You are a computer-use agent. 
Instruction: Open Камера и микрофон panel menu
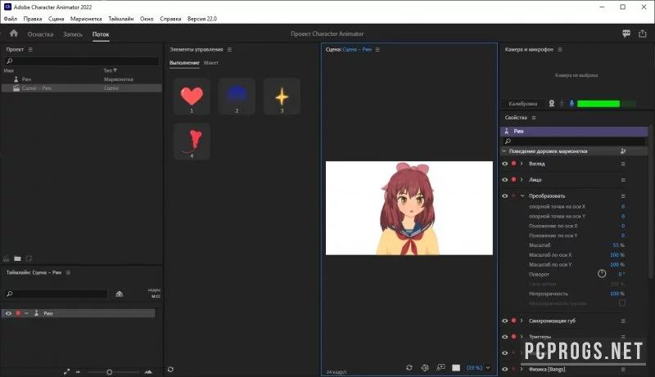click(560, 49)
